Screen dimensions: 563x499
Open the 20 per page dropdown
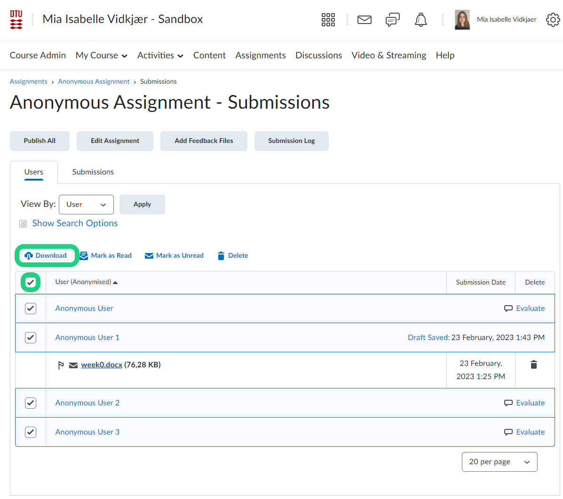[499, 462]
